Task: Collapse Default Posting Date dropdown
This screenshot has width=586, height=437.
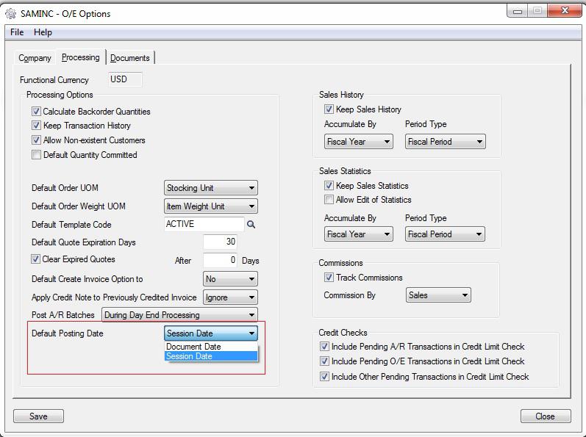Action: 211,333
